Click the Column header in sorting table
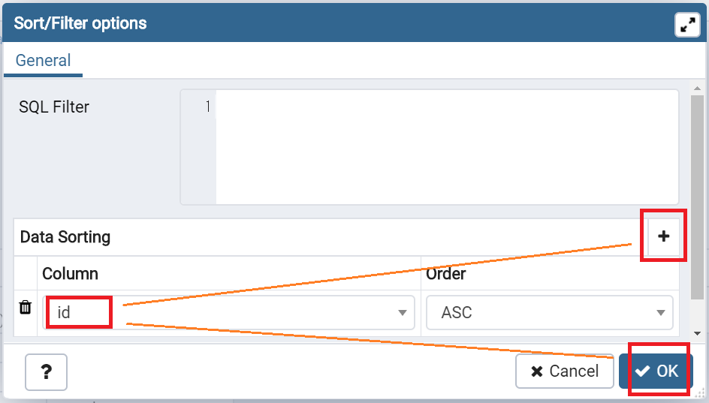 (70, 274)
